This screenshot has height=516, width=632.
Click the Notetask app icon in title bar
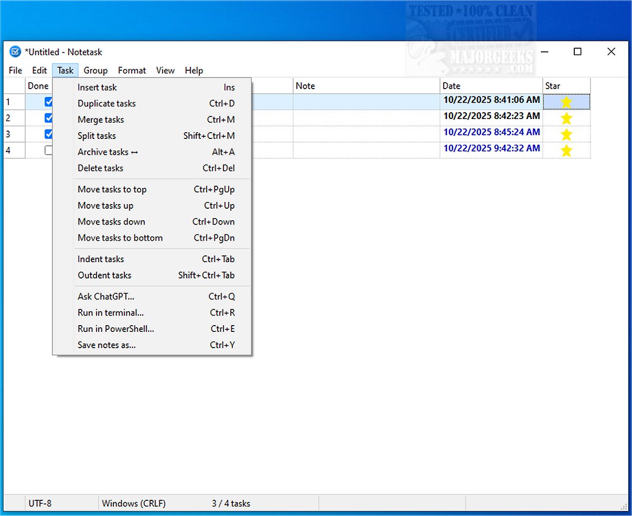16,52
